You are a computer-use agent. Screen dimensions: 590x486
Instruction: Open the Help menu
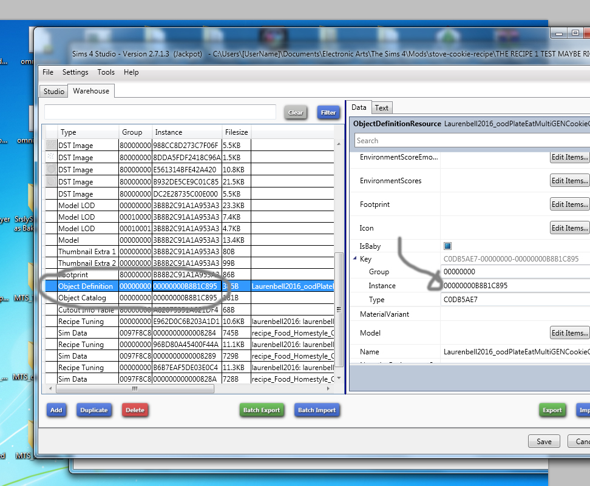(131, 72)
